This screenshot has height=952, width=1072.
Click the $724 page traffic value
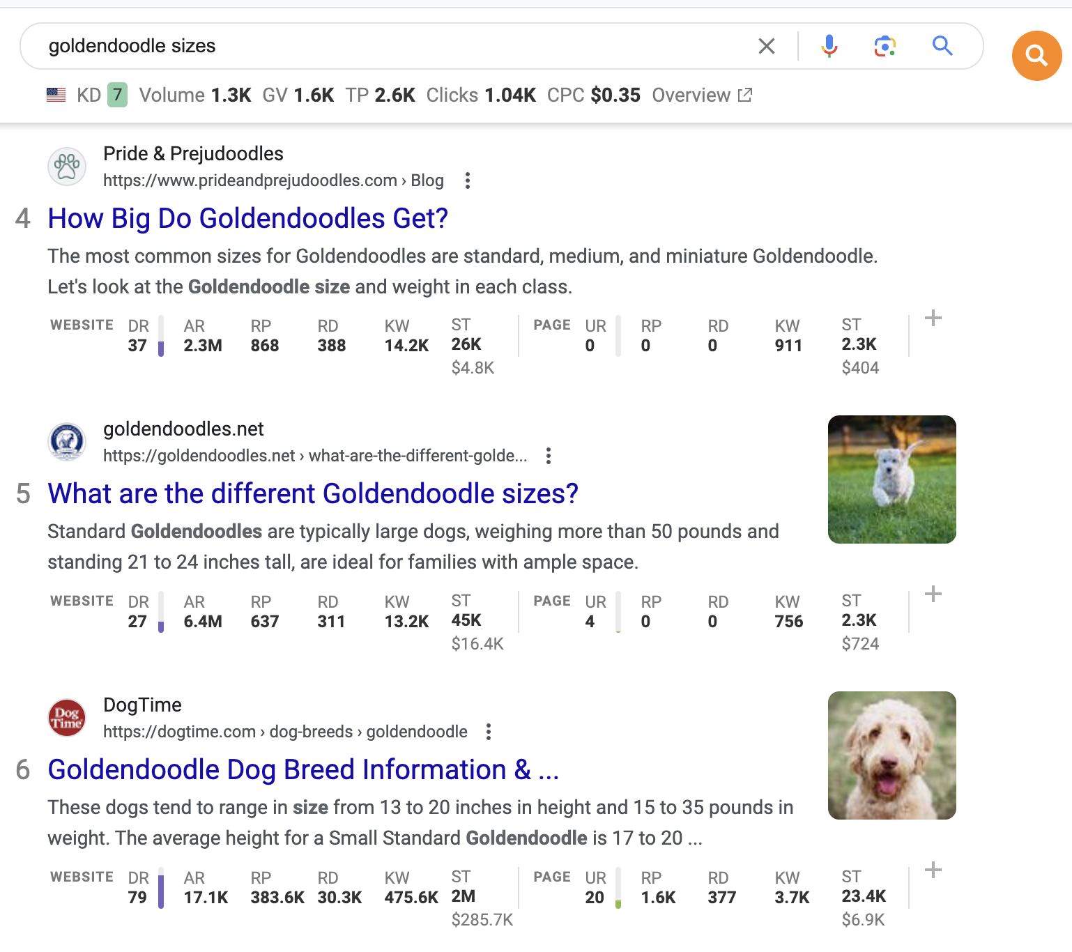point(860,644)
